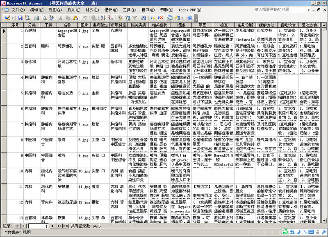This screenshot has width=328, height=237.
Task: Open the View mode dropdown arrow
Action: tap(13, 18)
